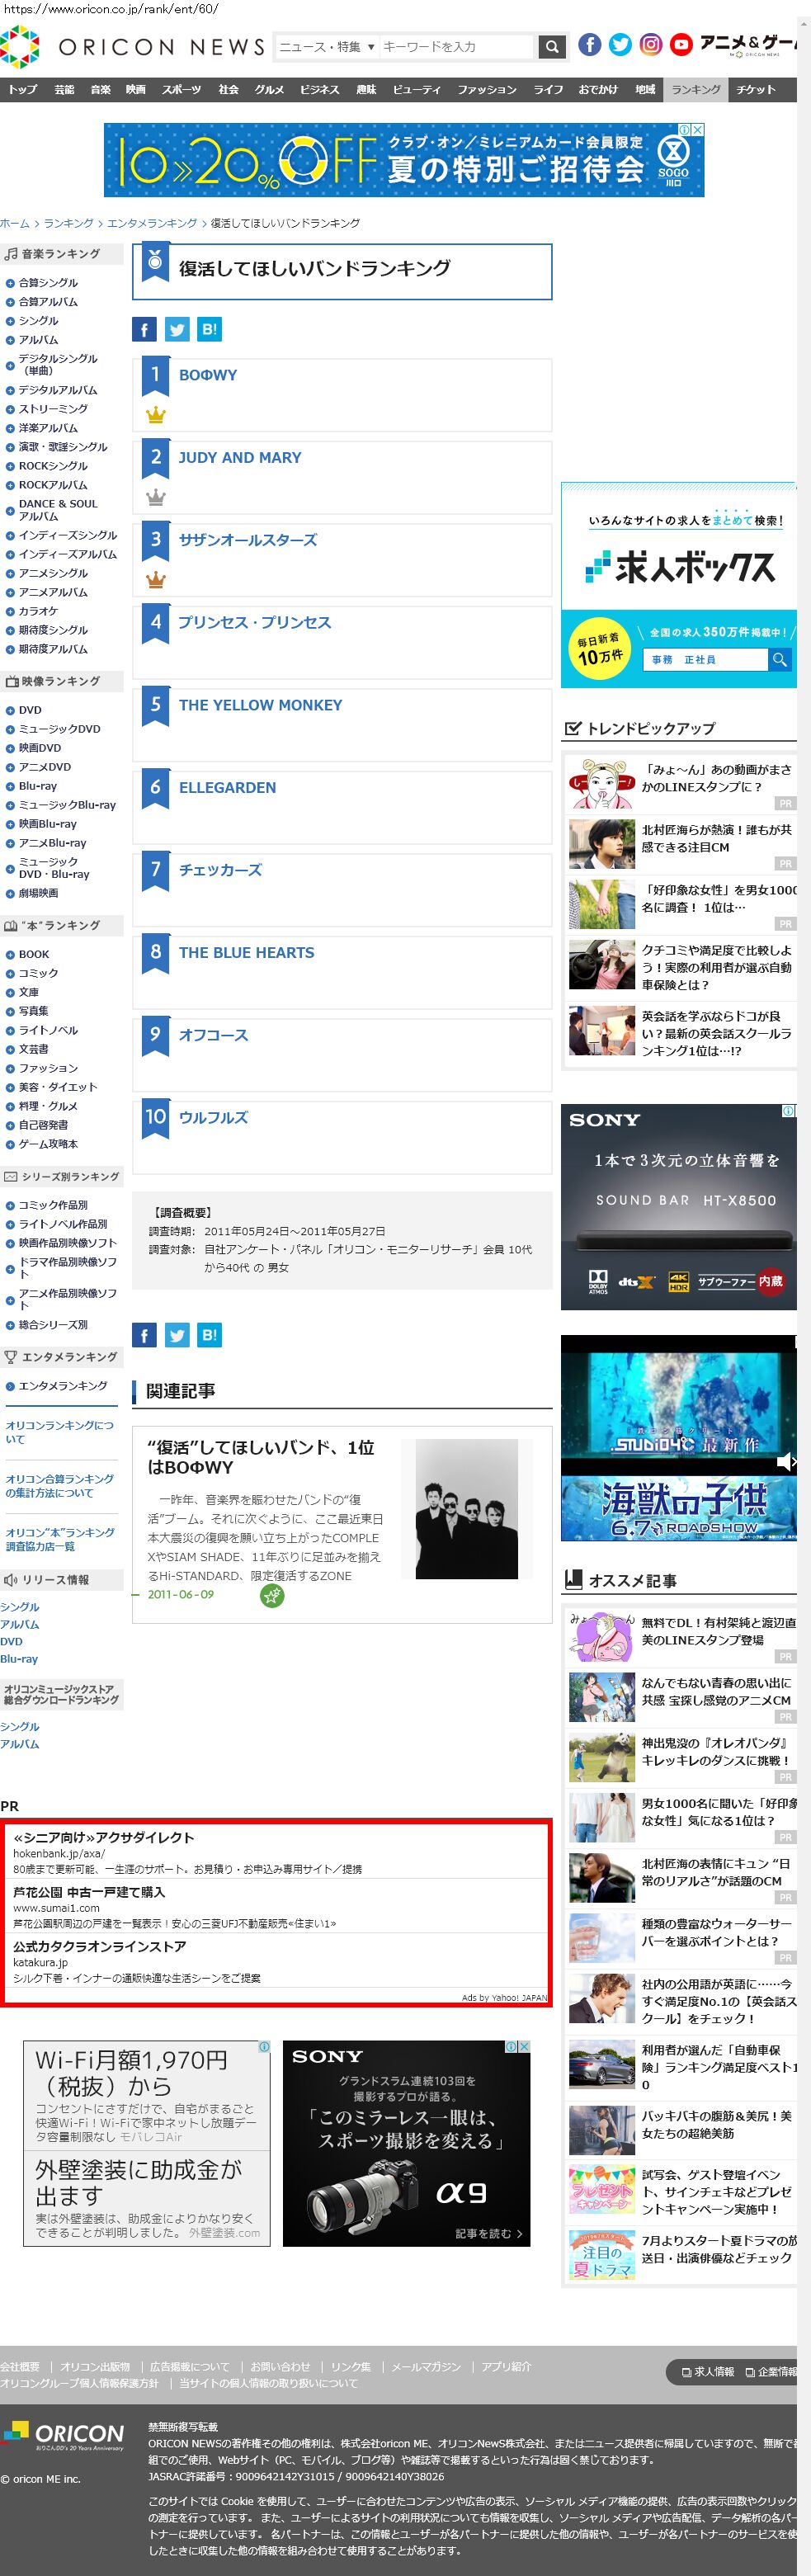Share via Hatena B! button below ranking title
Viewport: 811px width, 2576px height.
209,329
